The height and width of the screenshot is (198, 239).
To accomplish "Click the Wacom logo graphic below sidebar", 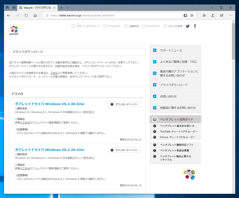I will (x=189, y=174).
